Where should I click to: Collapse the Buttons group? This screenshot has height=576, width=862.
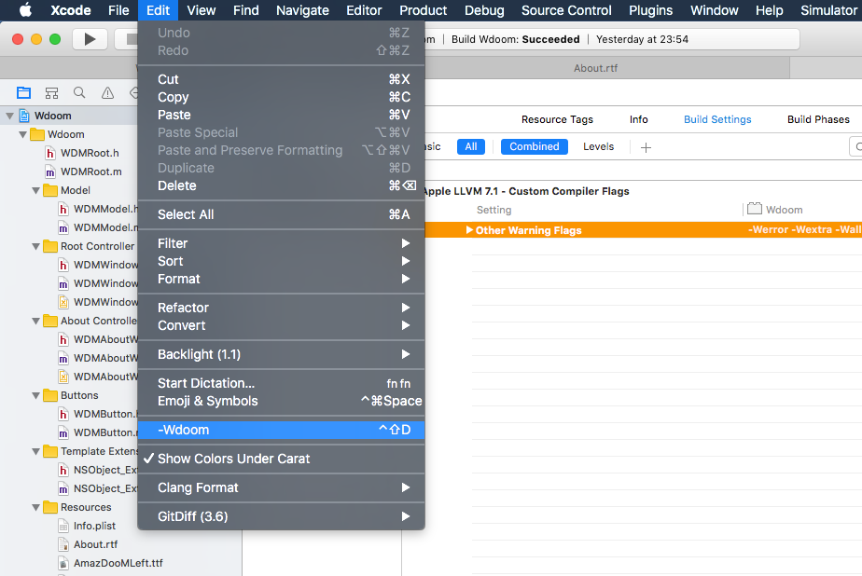click(x=36, y=395)
